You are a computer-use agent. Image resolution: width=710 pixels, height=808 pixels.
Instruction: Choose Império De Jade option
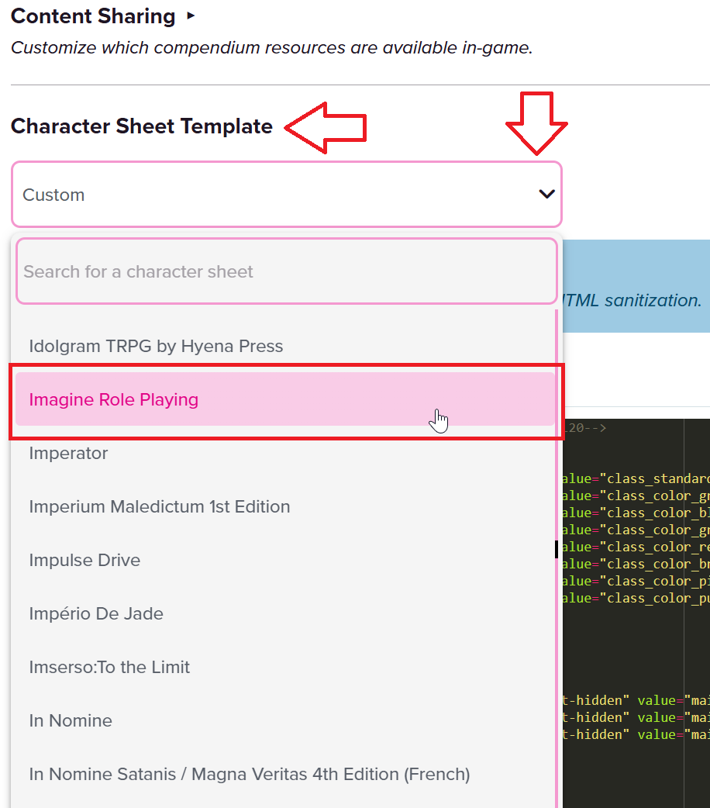[x=96, y=613]
